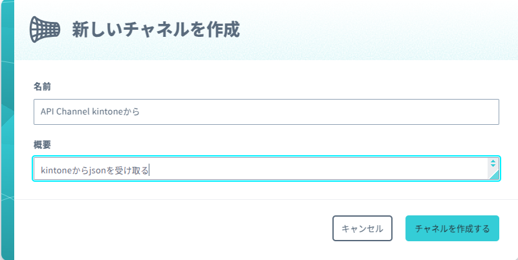The image size is (518, 260).
Task: Click empty space in the name field
Action: (x=317, y=112)
